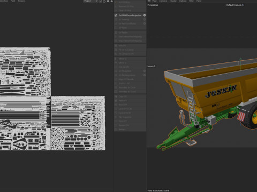Click the Copy UV icon

[x=116, y=97]
